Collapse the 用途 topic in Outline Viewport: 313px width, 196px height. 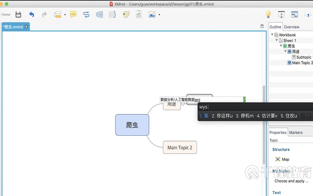[x=285, y=51]
